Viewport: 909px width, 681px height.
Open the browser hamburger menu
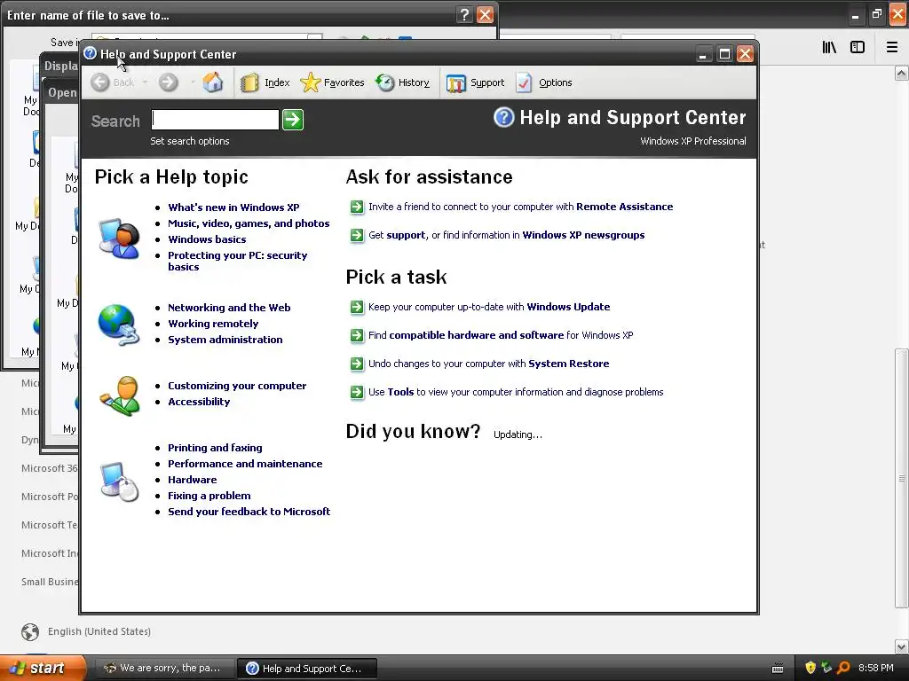tap(892, 48)
